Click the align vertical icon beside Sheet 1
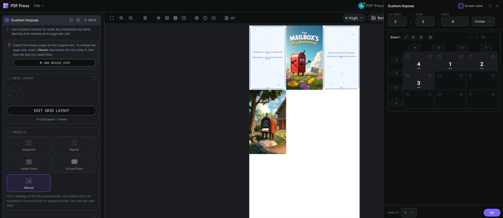 coord(421,37)
